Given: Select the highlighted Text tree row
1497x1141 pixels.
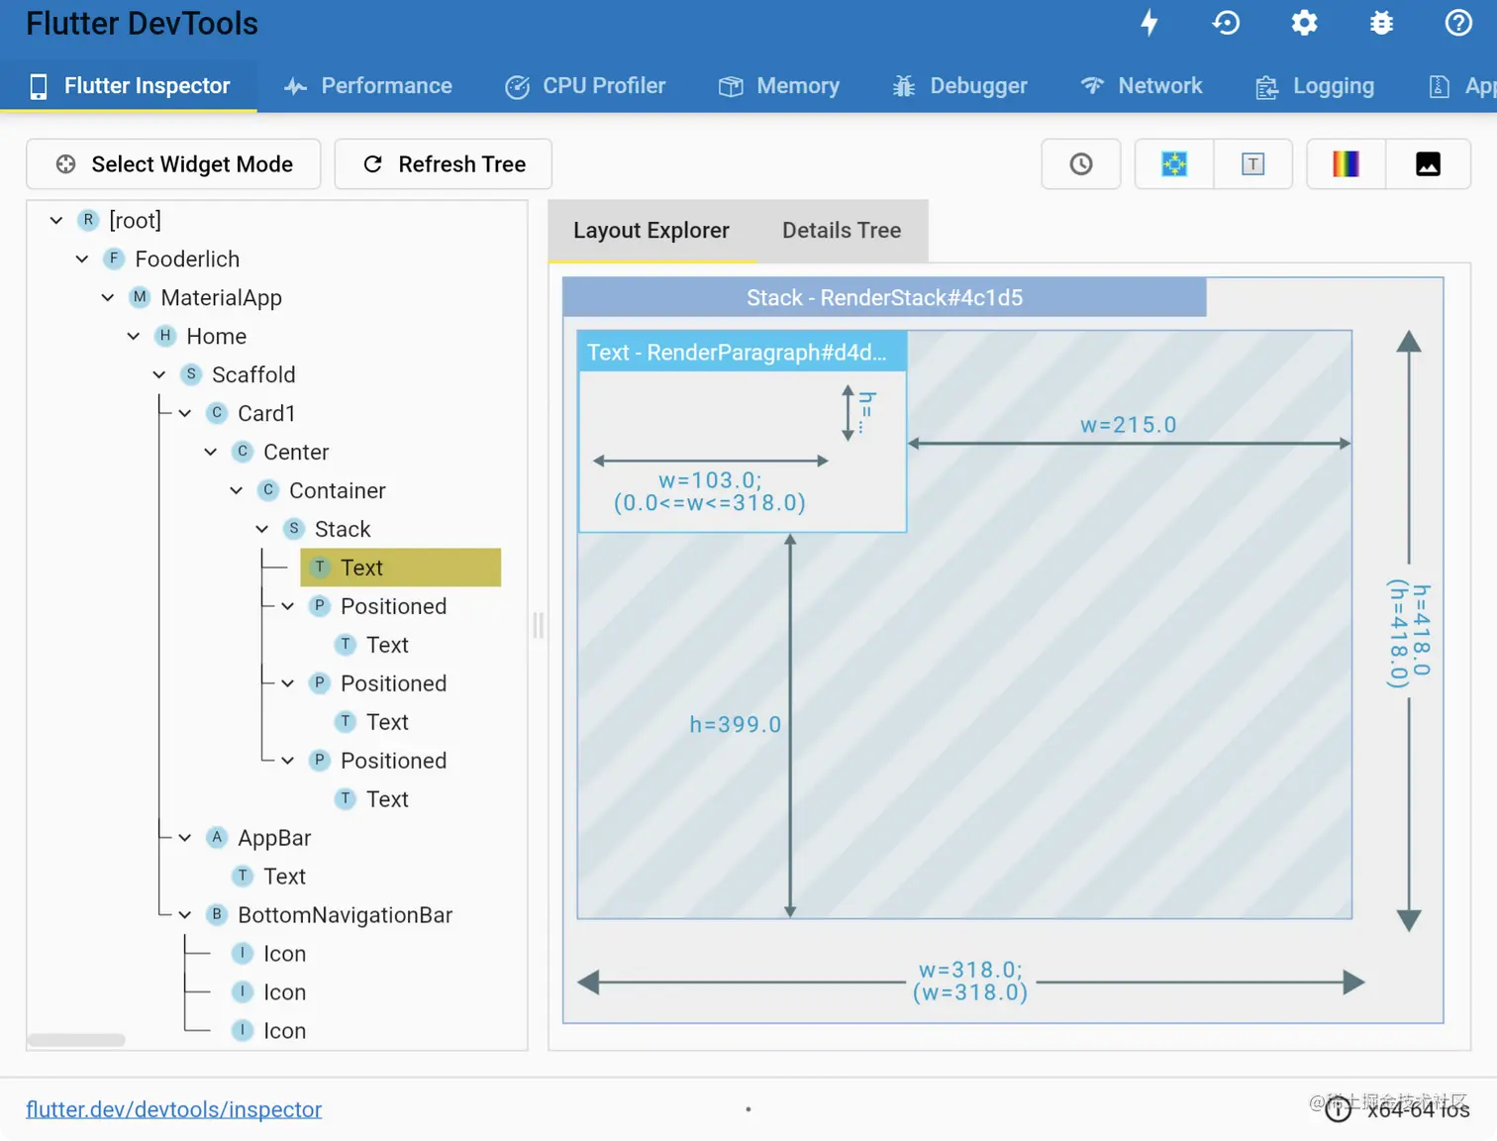Looking at the screenshot, I should pos(400,568).
